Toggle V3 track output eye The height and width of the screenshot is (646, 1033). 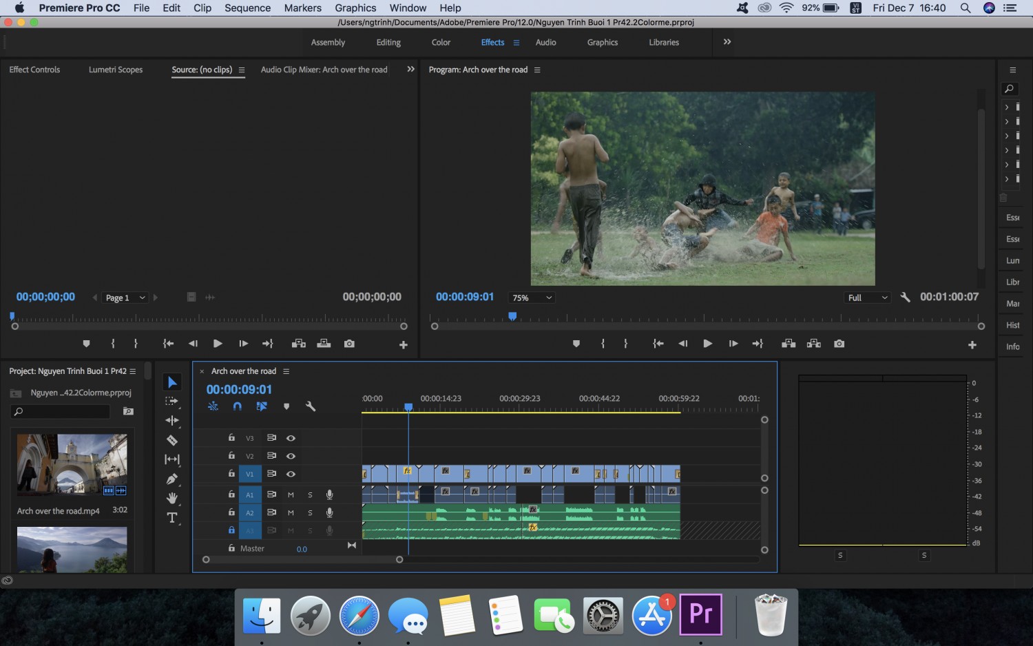tap(291, 438)
